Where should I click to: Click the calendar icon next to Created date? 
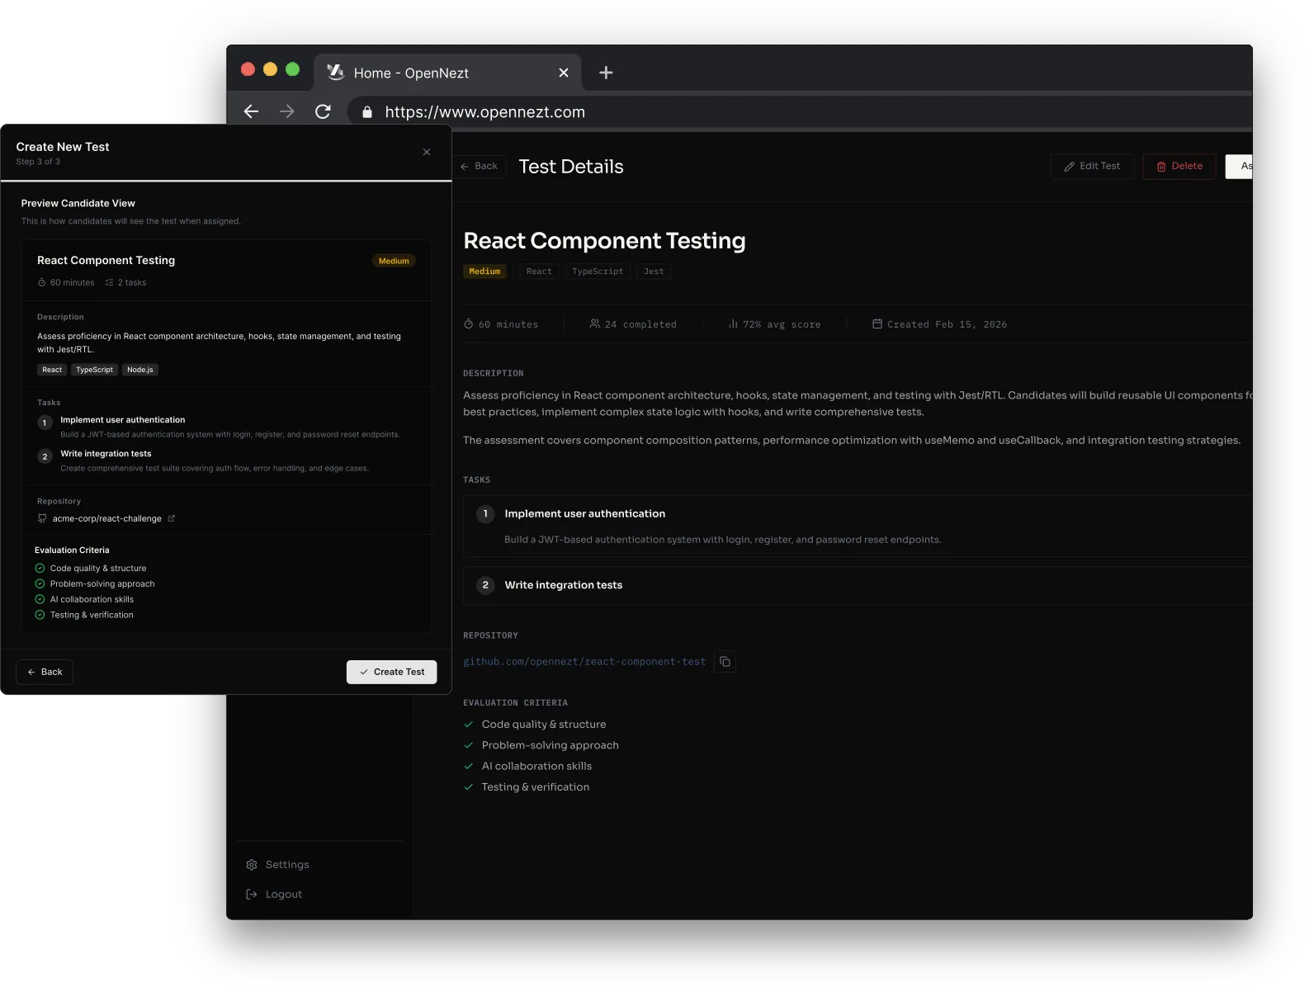point(877,324)
